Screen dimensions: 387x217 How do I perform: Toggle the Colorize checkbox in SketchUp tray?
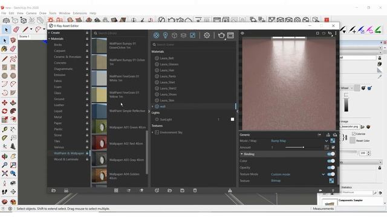point(354,134)
